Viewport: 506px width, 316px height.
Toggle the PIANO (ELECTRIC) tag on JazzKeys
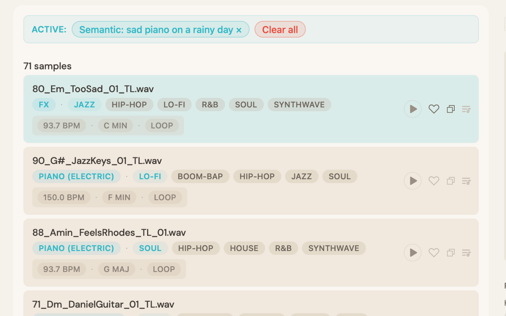[x=76, y=176]
